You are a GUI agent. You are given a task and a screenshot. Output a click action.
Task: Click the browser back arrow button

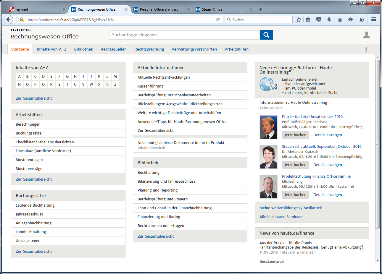[8, 20]
